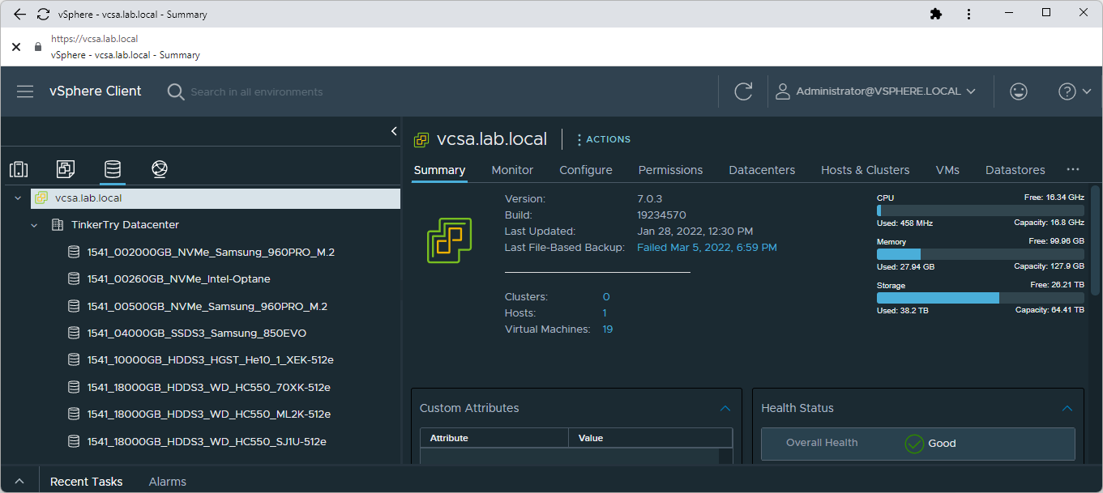Open the Datastores tab

(x=1015, y=170)
